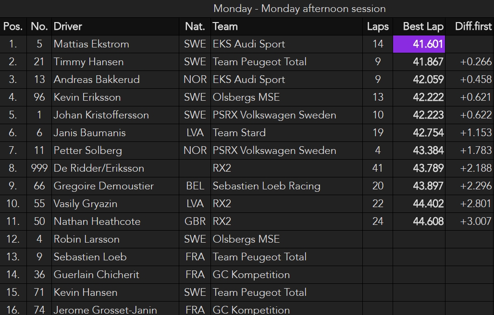Screen dimensions: 494x315
Task: Select the Monday afternoon session title
Action: tap(299, 9)
